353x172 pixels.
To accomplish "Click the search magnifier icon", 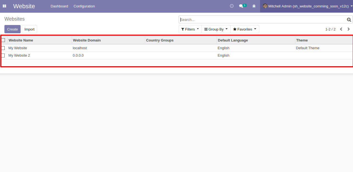I will pos(349,20).
